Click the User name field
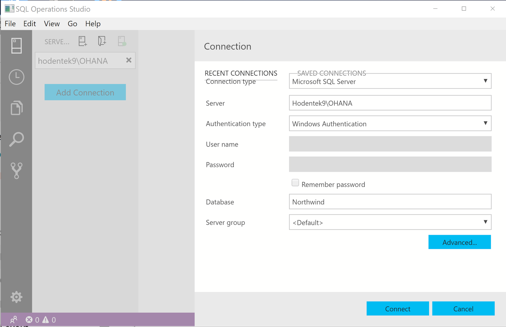 pos(390,144)
